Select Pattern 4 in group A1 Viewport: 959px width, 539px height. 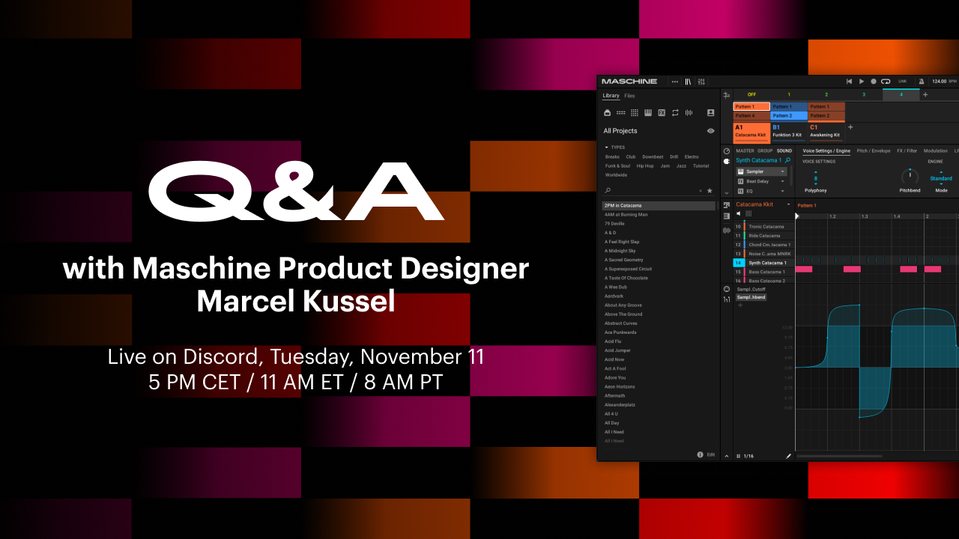click(751, 116)
